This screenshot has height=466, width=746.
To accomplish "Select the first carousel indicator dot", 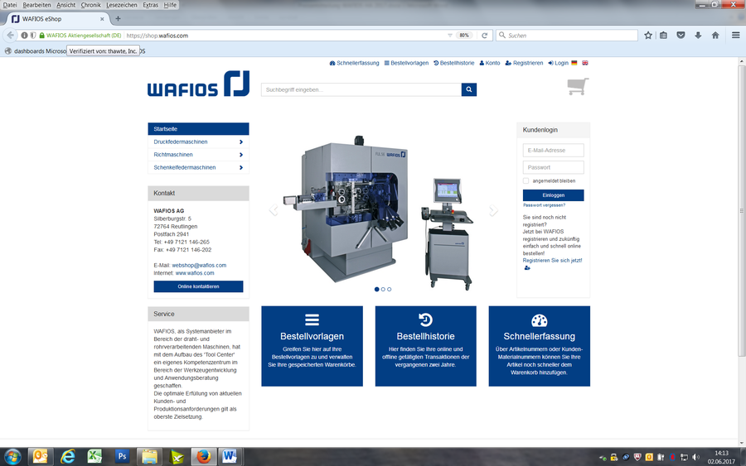I will tap(377, 290).
